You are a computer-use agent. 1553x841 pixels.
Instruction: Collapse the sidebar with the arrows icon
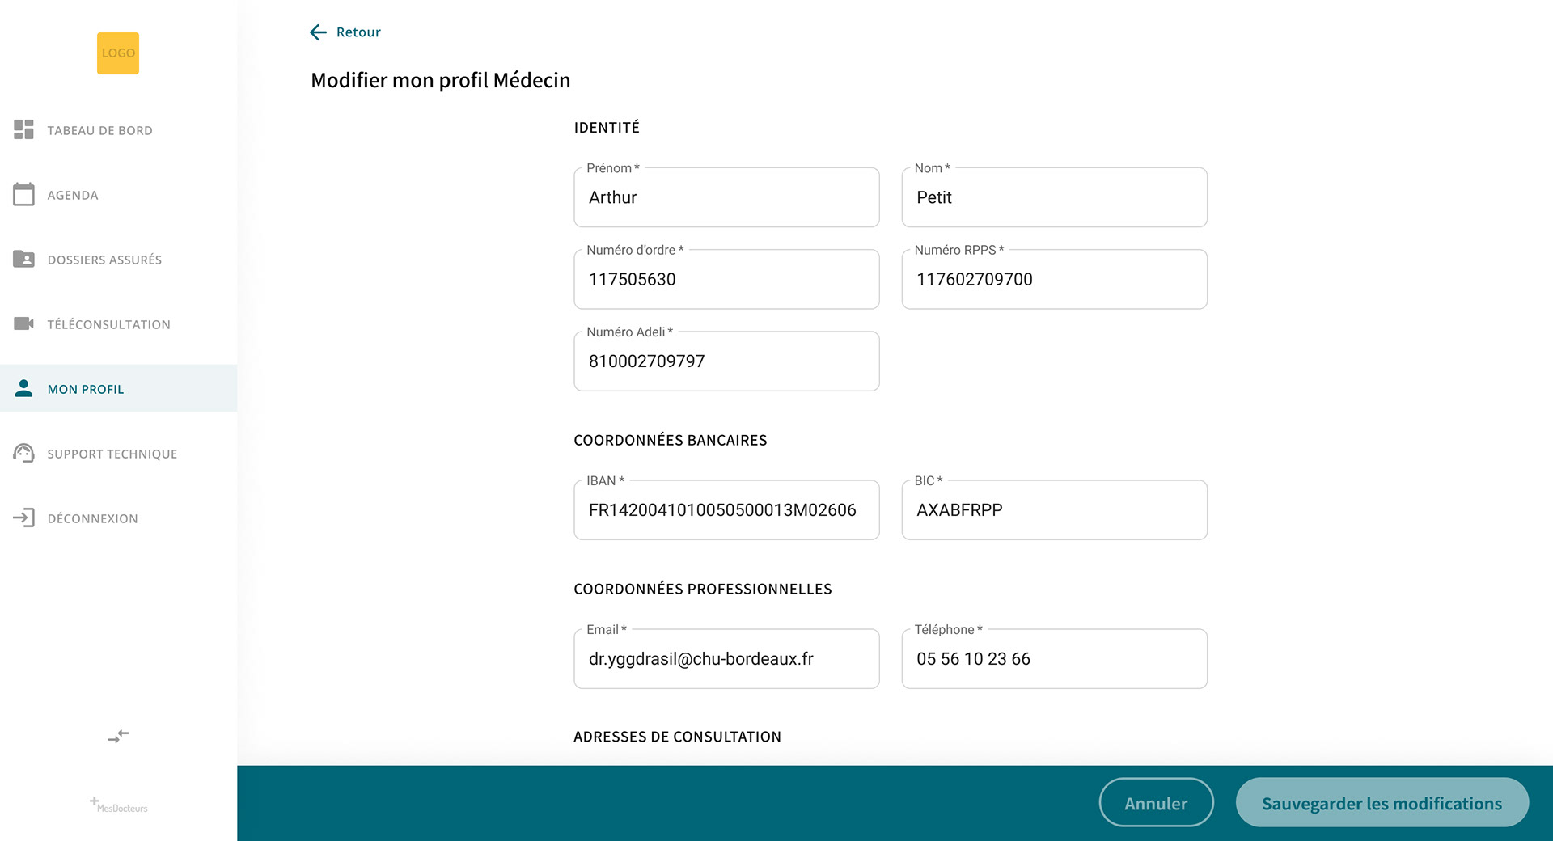click(119, 736)
